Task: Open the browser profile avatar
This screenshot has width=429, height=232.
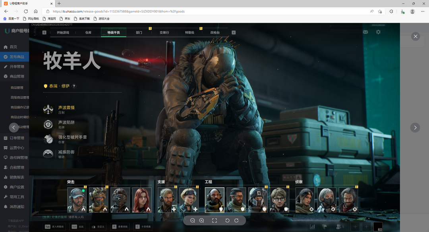Action: tap(412, 12)
